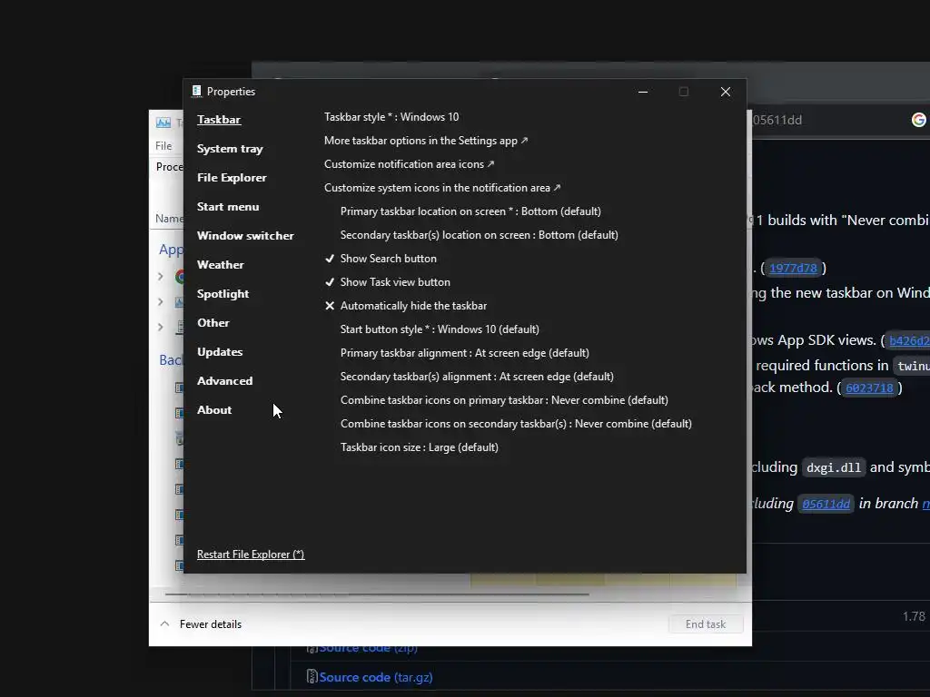
Task: Click the Source code (tar.gz) file icon
Action: 312,676
